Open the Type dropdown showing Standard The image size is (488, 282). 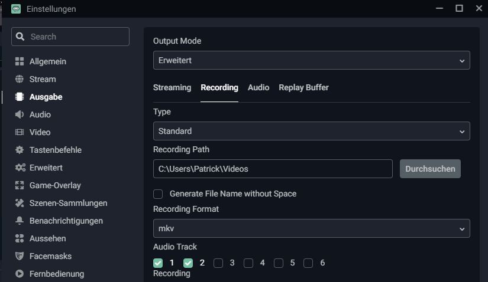[312, 131]
